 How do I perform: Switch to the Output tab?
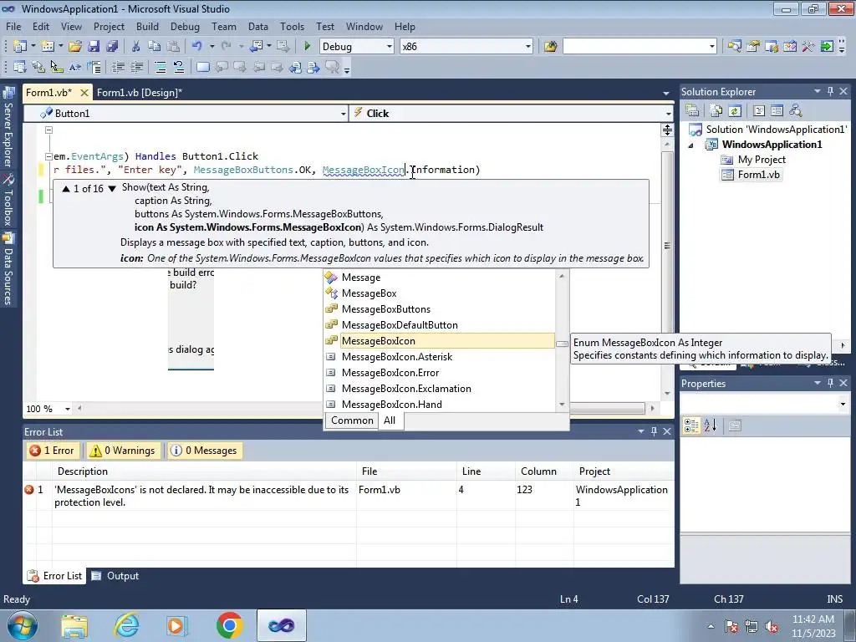coord(115,576)
